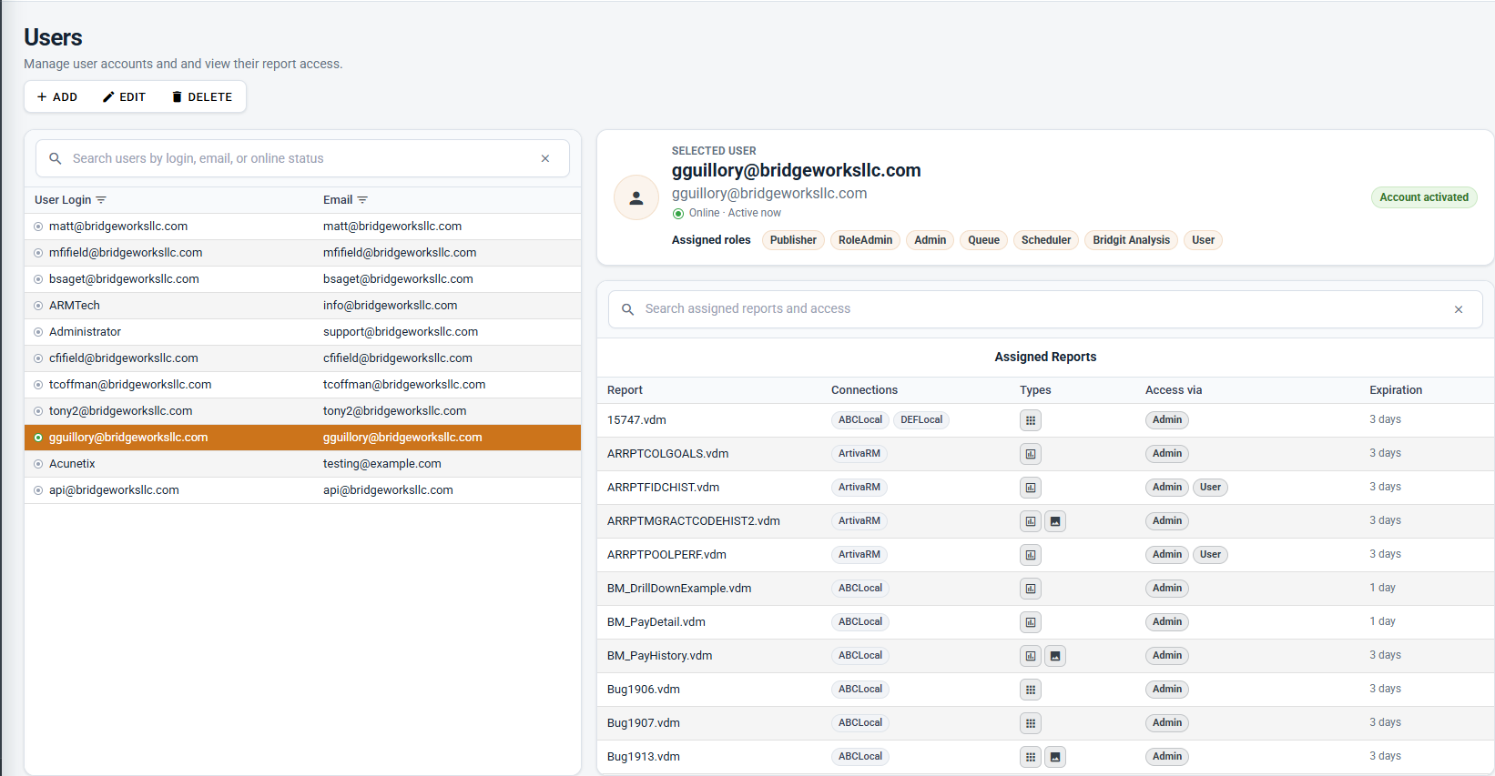Click the chart type icon for BM_PayDetail.vdm
This screenshot has height=776, width=1495.
[1031, 622]
